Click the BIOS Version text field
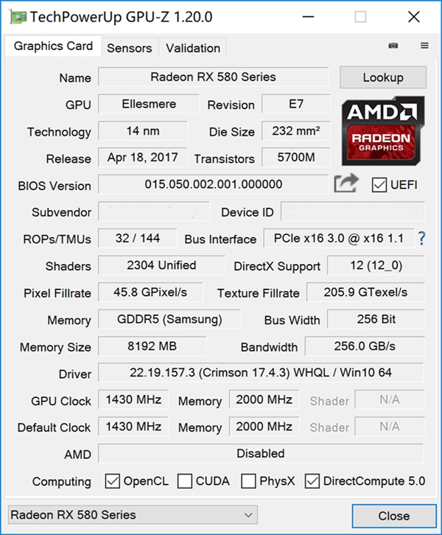Screen dimensions: 442x535 click(214, 184)
